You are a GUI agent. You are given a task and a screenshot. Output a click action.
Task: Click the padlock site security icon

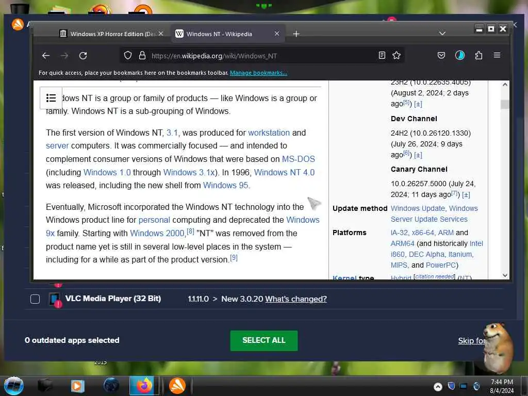pos(142,55)
